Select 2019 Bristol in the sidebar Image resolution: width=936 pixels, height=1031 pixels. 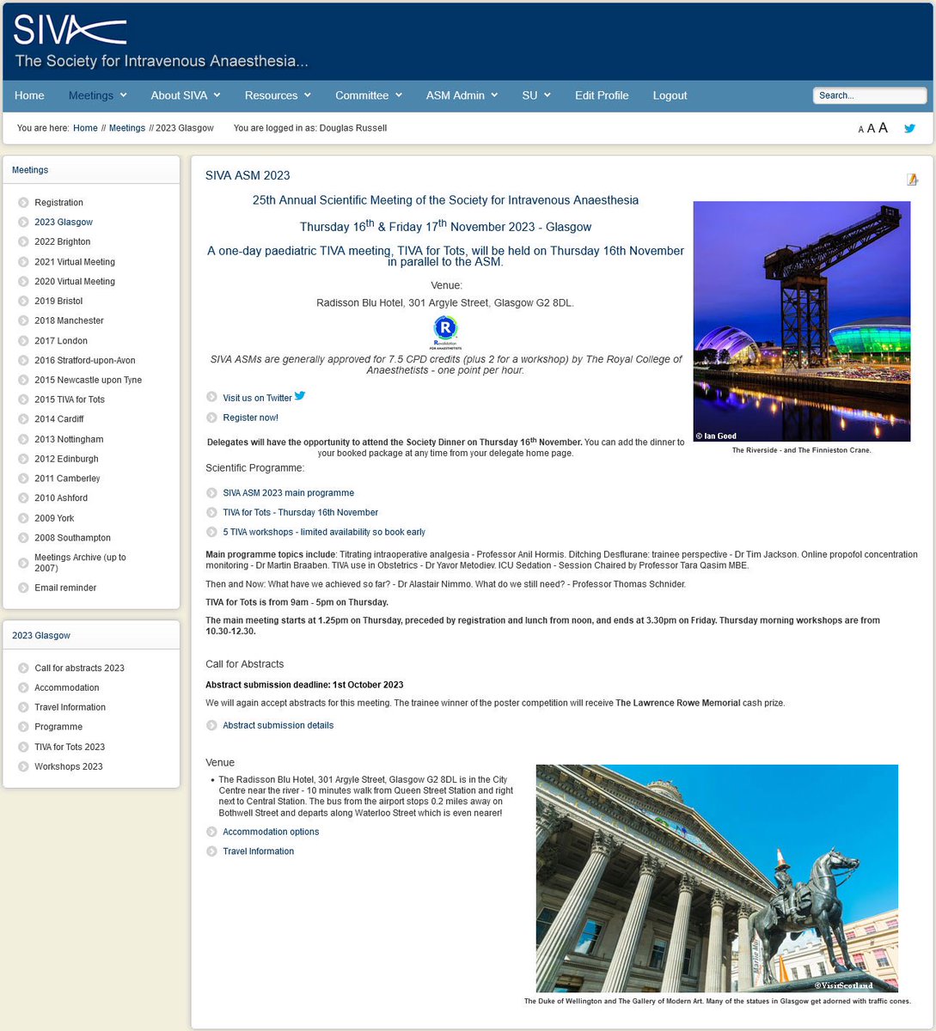coord(58,302)
